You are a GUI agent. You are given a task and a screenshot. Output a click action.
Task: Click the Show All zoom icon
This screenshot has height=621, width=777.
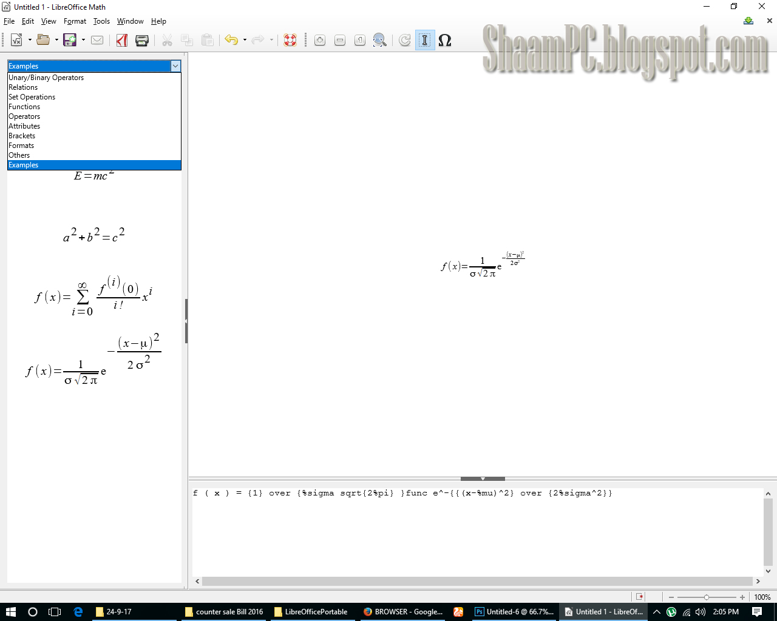pos(380,40)
